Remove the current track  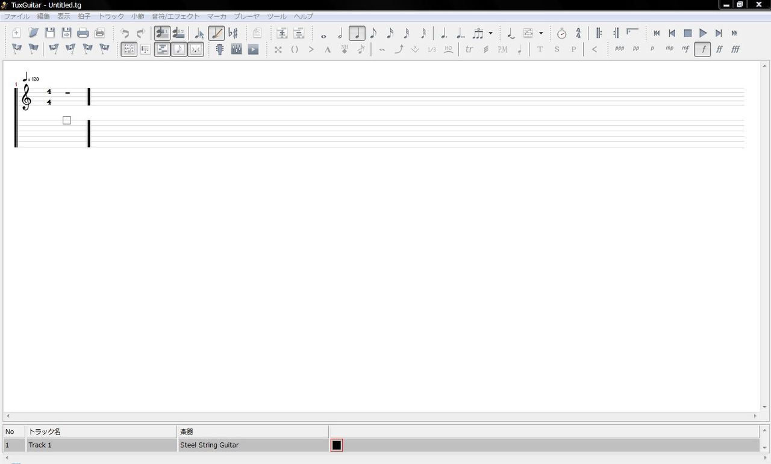(298, 33)
